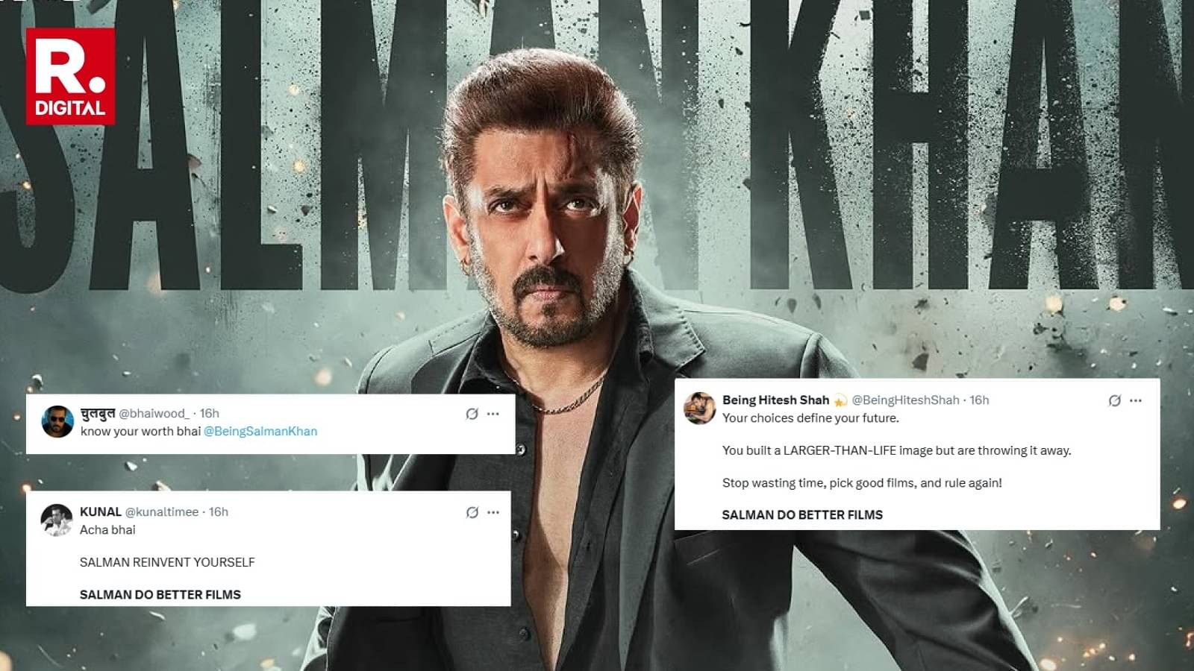Click the KUNAL display name
Screen dimensions: 1194x671
[100, 511]
